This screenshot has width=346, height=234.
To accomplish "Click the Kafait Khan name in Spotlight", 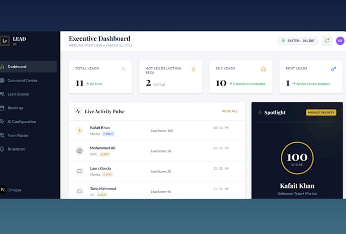I will 297,186.
